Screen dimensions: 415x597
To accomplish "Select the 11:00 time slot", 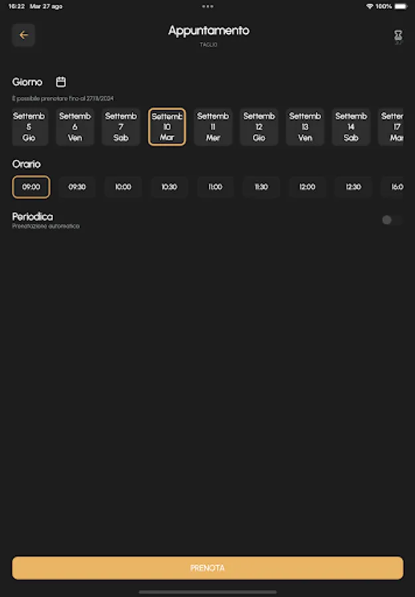I will (x=215, y=187).
